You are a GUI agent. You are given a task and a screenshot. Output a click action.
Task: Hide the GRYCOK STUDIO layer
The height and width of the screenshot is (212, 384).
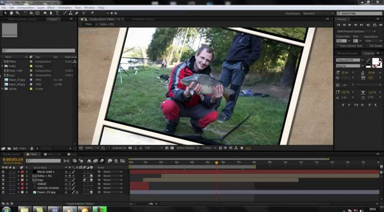[3, 188]
